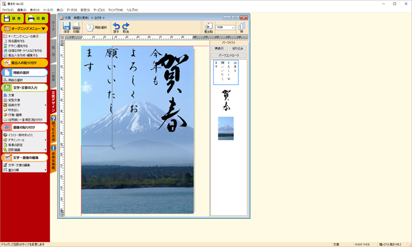Open the 設定(S) menu
The height and width of the screenshot is (247, 412).
pyautogui.click(x=85, y=10)
